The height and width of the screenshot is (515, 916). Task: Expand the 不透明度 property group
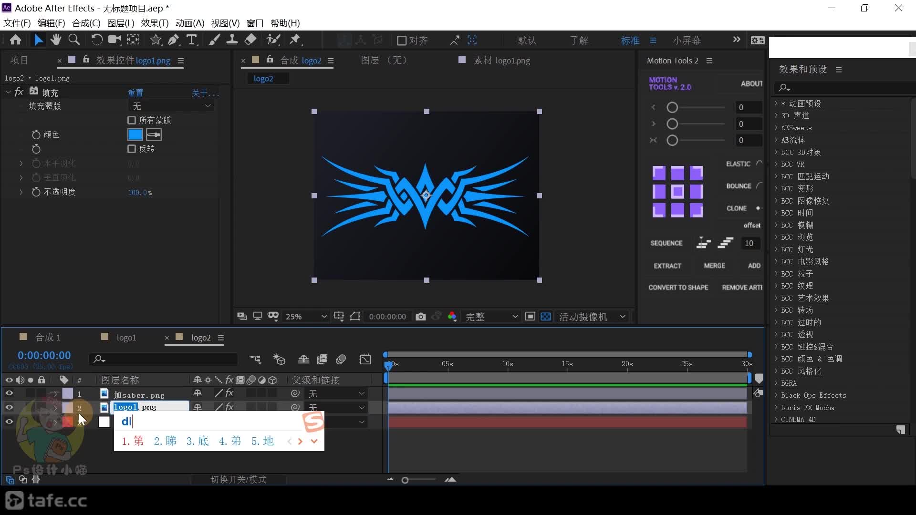(x=21, y=193)
